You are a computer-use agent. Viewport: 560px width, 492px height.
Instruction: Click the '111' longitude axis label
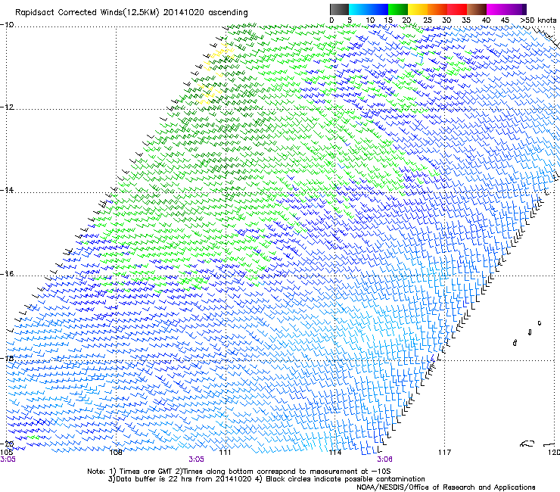click(x=225, y=453)
